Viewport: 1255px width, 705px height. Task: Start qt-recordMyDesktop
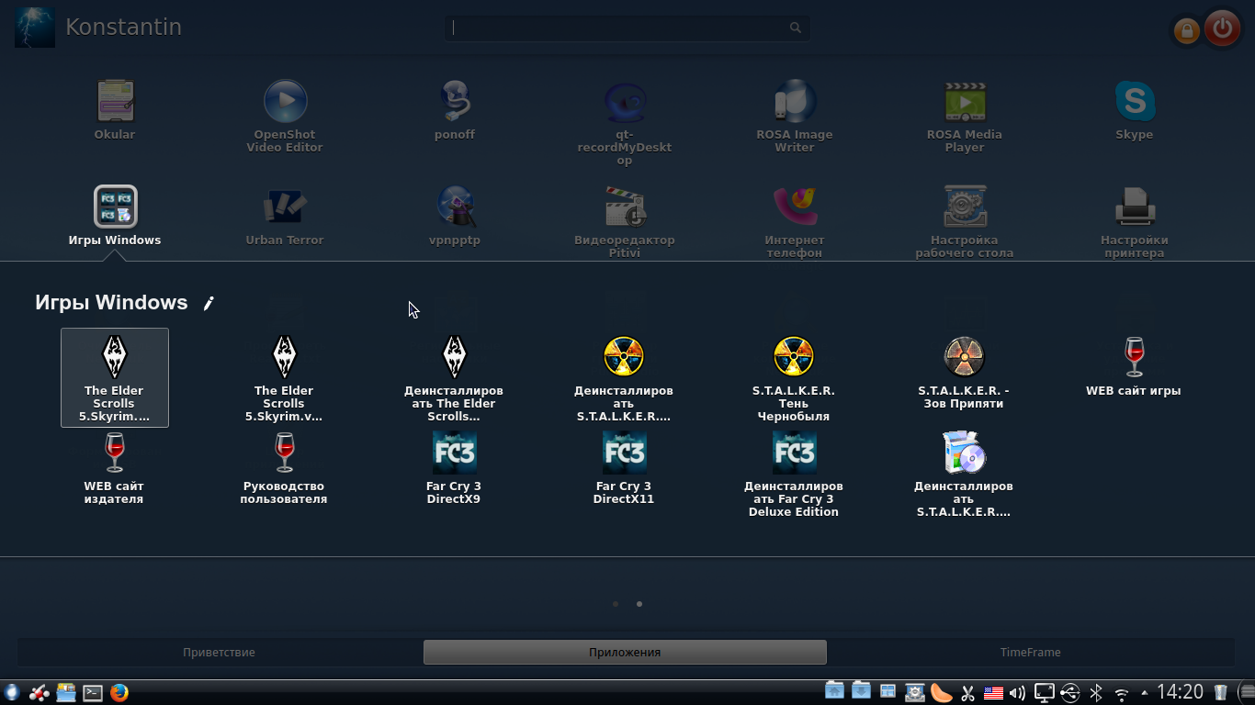click(x=625, y=123)
